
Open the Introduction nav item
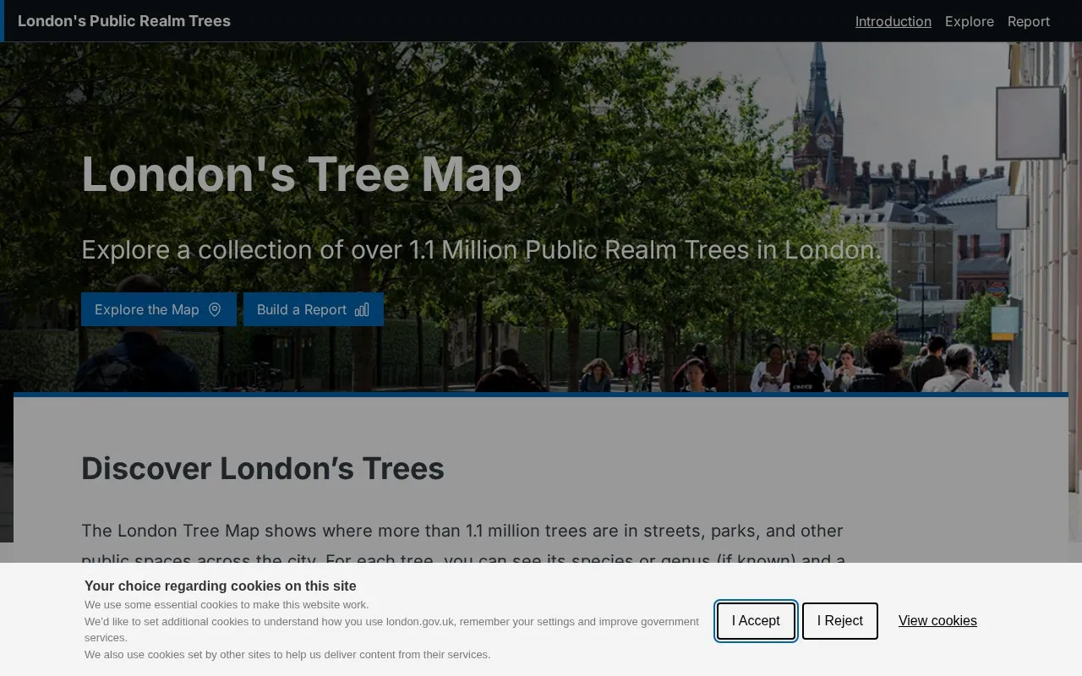coord(893,21)
